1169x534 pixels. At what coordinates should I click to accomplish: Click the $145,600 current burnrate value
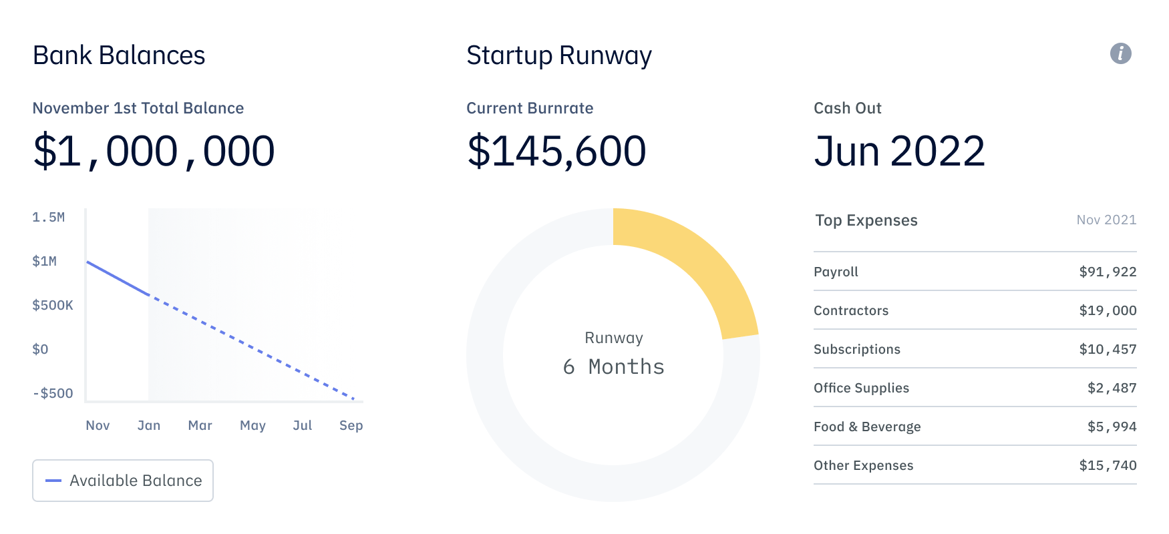(556, 151)
